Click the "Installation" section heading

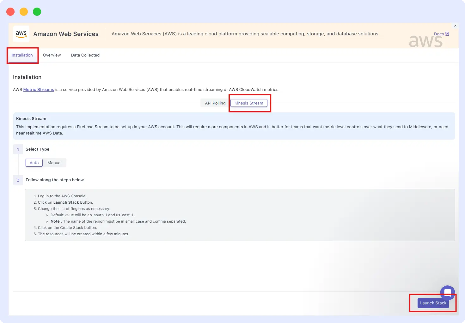pos(27,77)
